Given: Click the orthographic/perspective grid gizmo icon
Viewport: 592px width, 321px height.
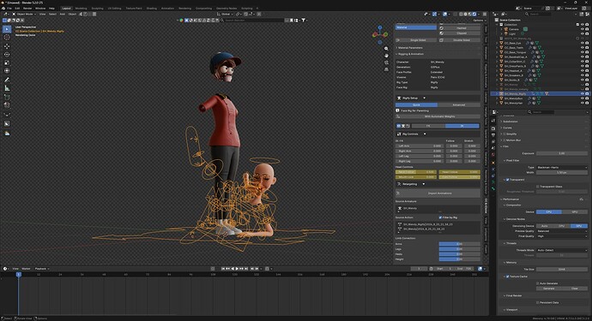Looking at the screenshot, I should point(386,69).
